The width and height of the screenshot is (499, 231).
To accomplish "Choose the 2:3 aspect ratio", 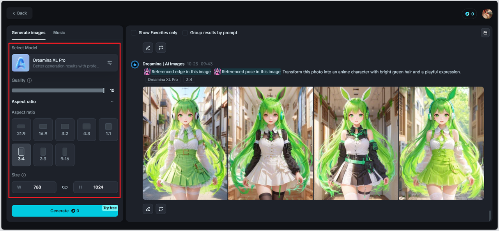I will point(43,155).
